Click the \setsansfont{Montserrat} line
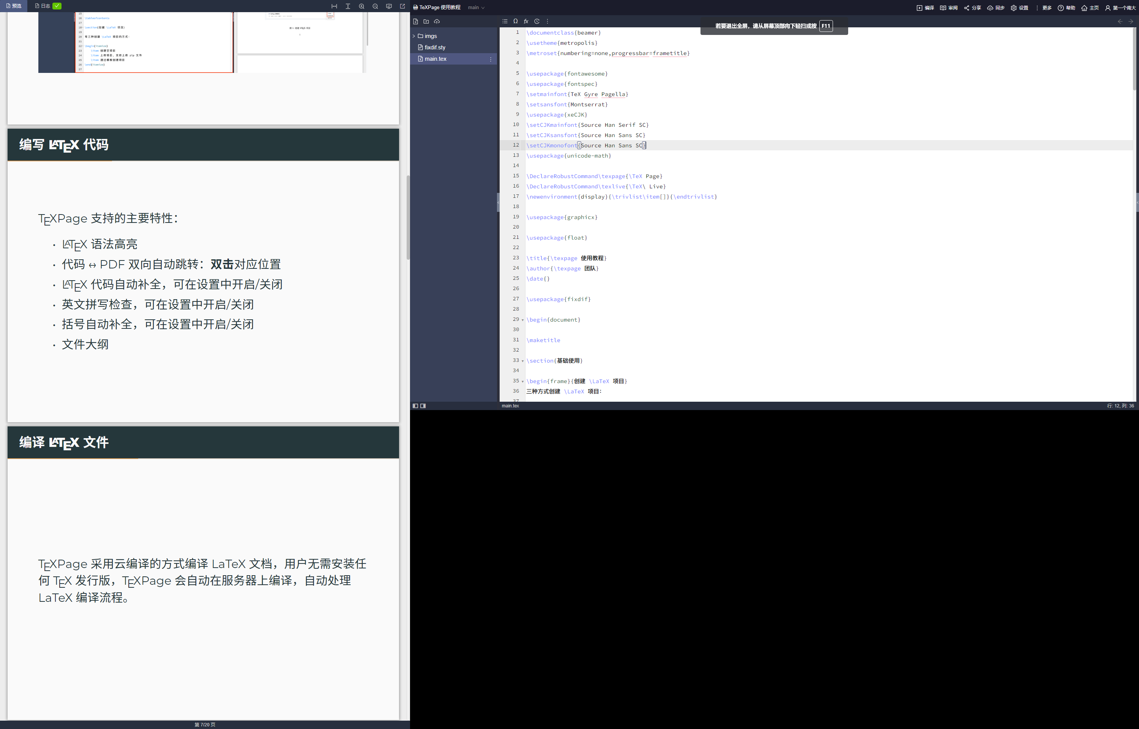1139x729 pixels. 567,105
